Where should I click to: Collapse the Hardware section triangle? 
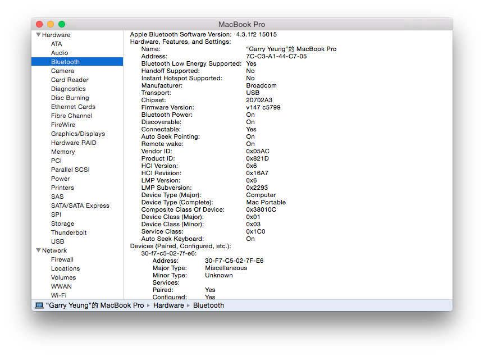39,35
